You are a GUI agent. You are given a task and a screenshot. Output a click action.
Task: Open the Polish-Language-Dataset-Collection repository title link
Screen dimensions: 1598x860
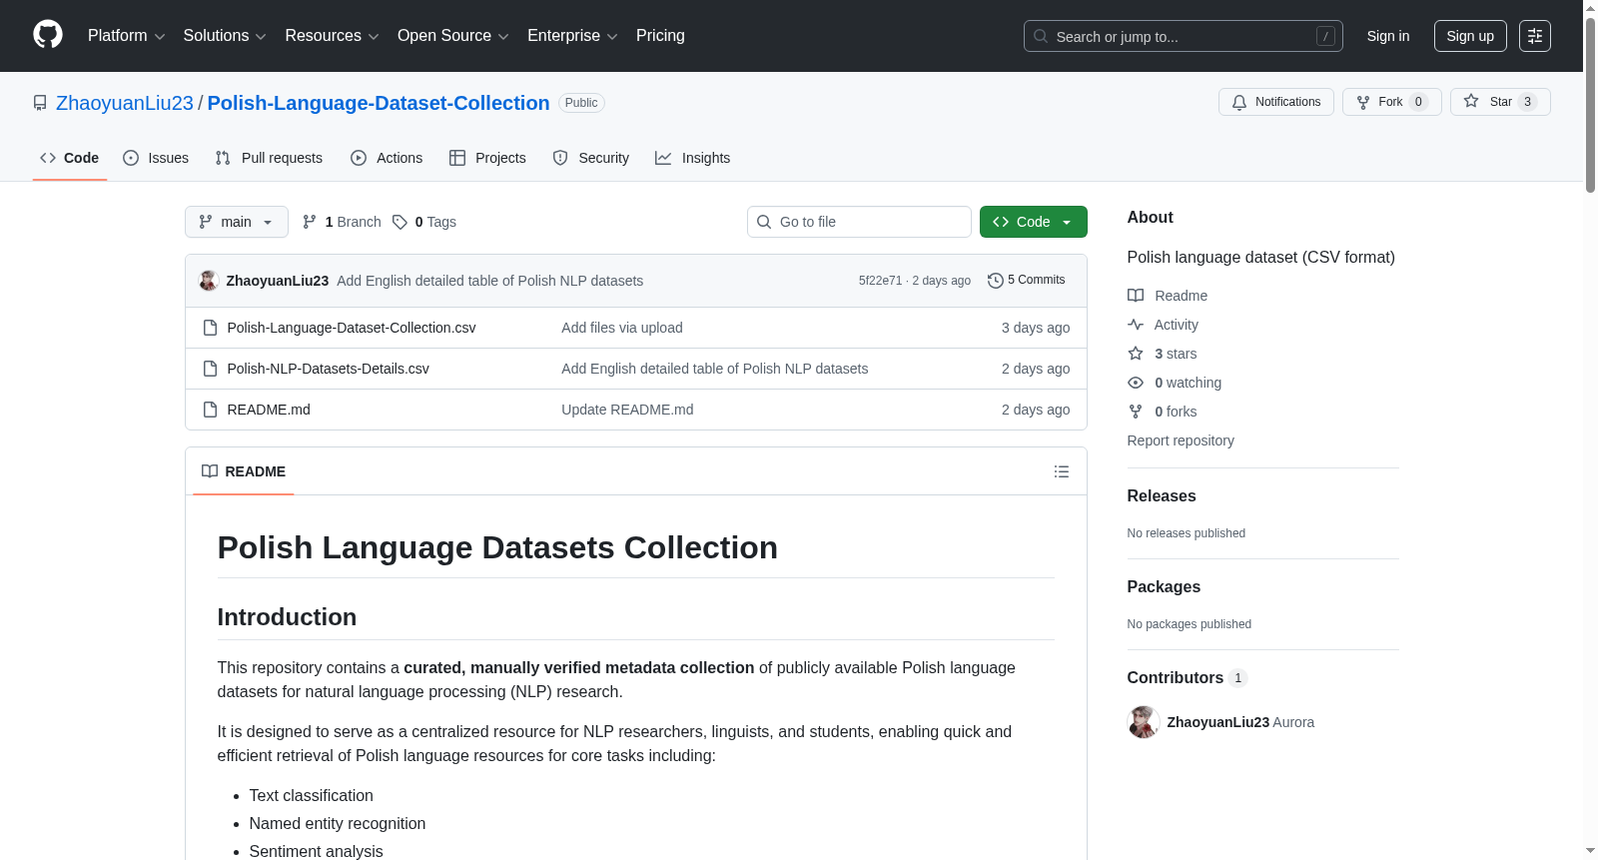tap(379, 103)
